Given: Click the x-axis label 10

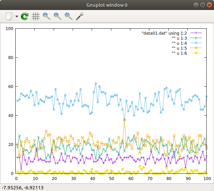Looking at the screenshot, I should [35, 179].
